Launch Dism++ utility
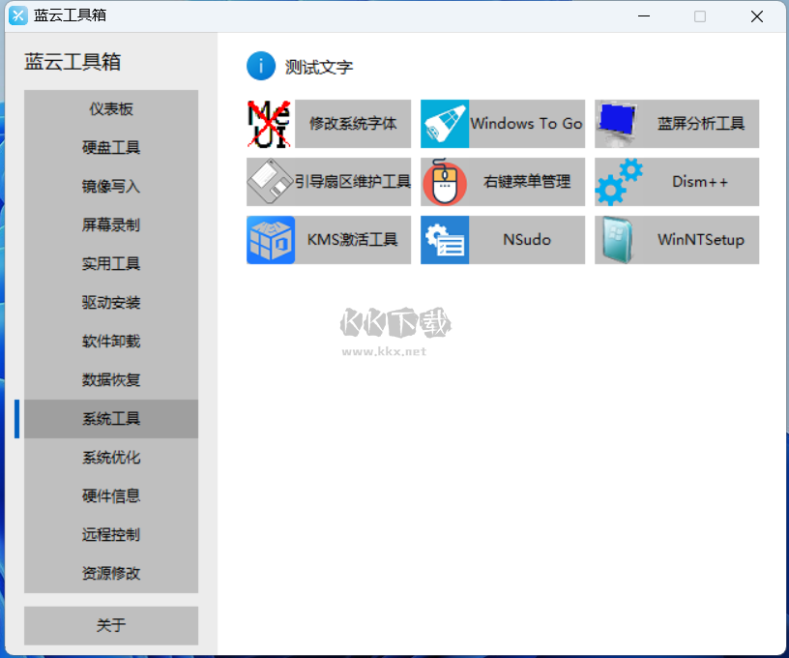Image resolution: width=789 pixels, height=658 pixels. [676, 182]
